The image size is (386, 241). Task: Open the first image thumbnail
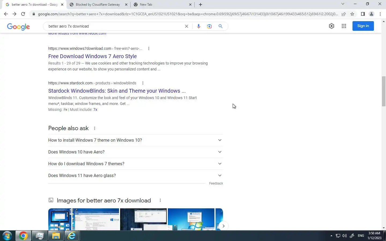tap(60, 219)
